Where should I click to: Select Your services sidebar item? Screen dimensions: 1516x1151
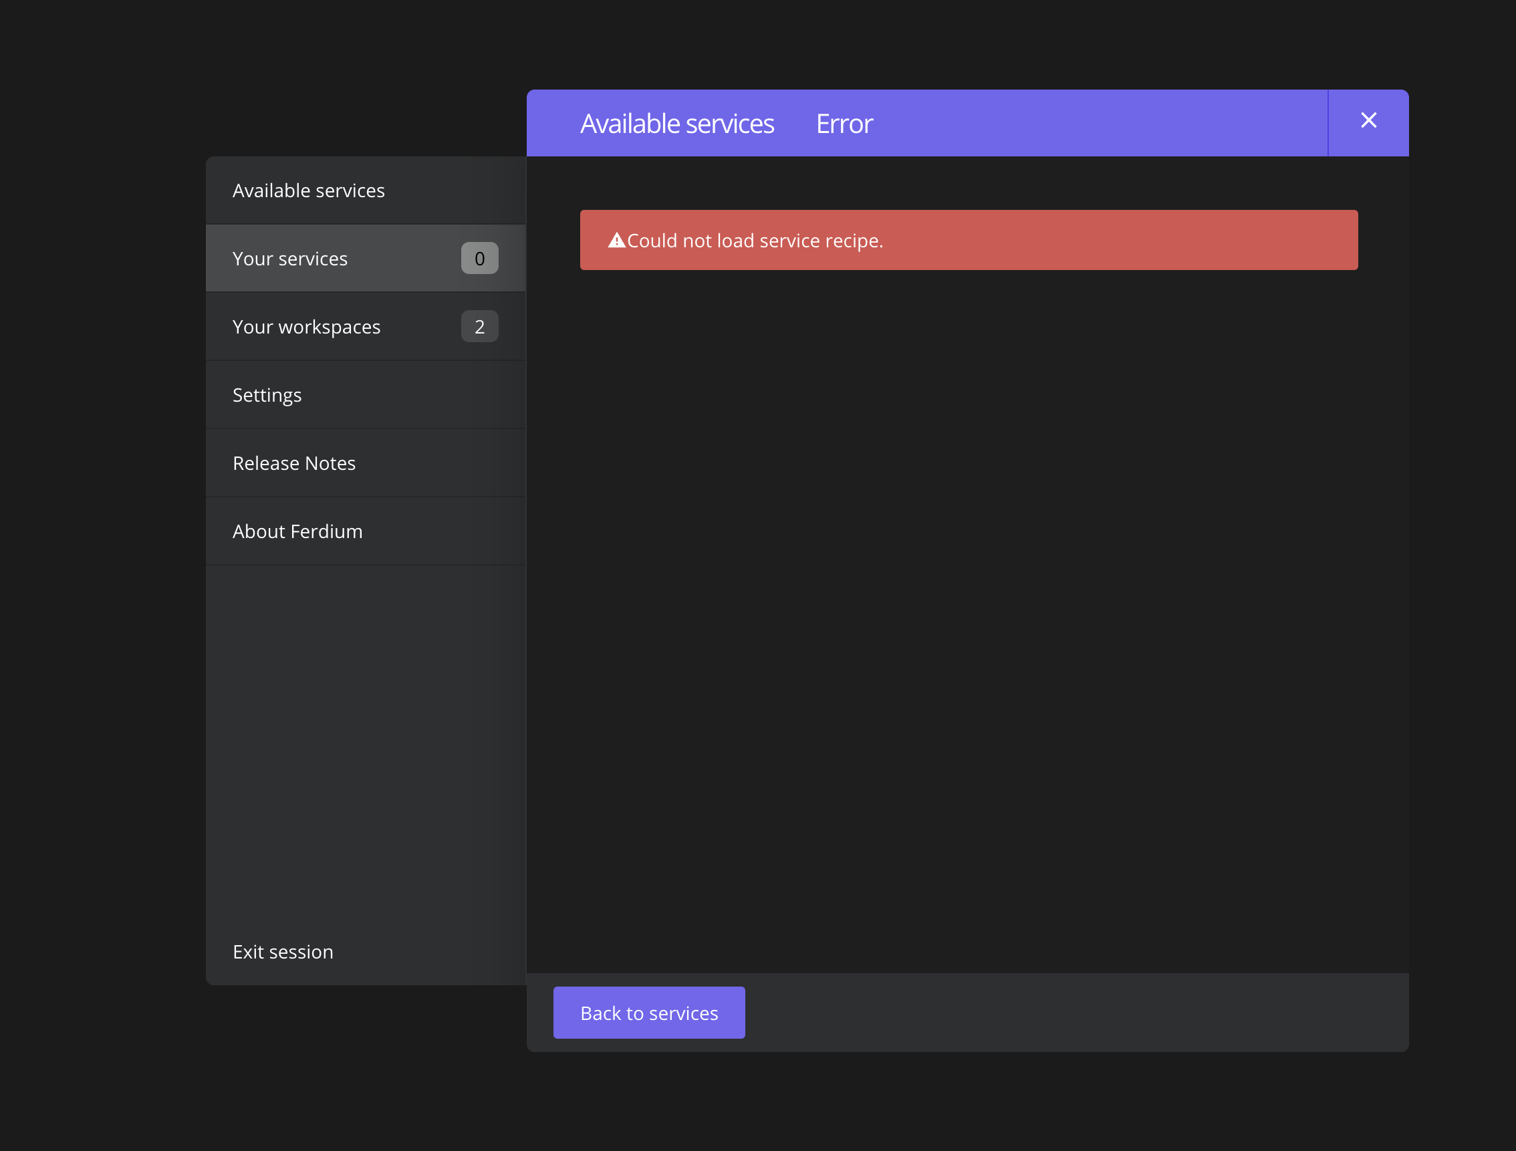tap(366, 259)
